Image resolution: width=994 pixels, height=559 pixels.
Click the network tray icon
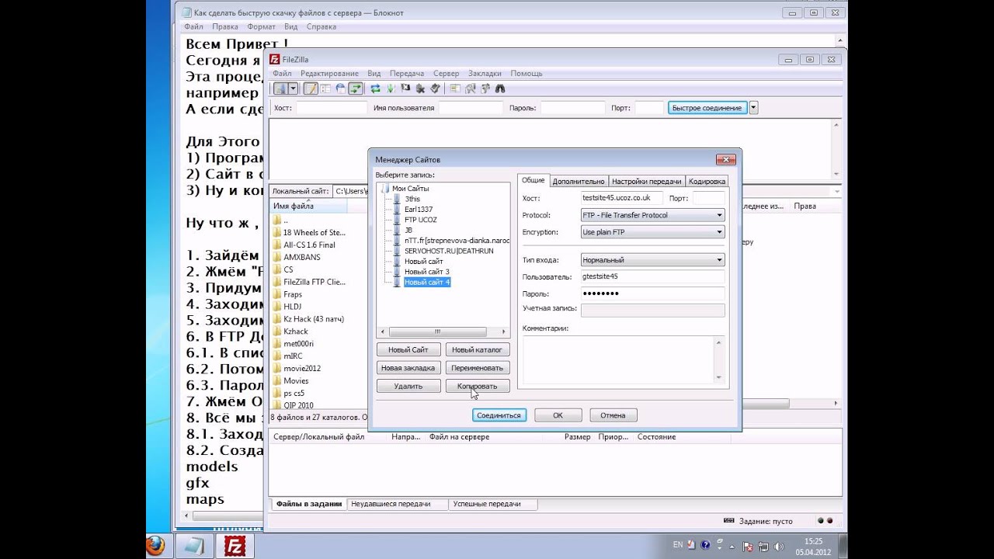[x=763, y=547]
